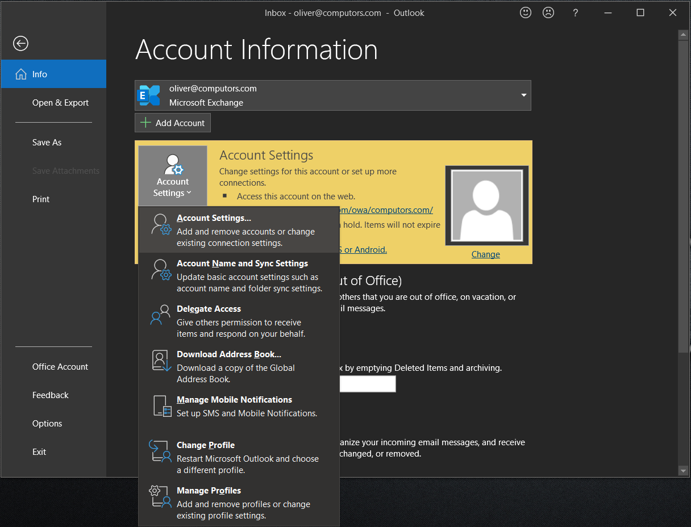Click the Account Settings person-gear button icon
This screenshot has width=691, height=527.
tap(173, 165)
